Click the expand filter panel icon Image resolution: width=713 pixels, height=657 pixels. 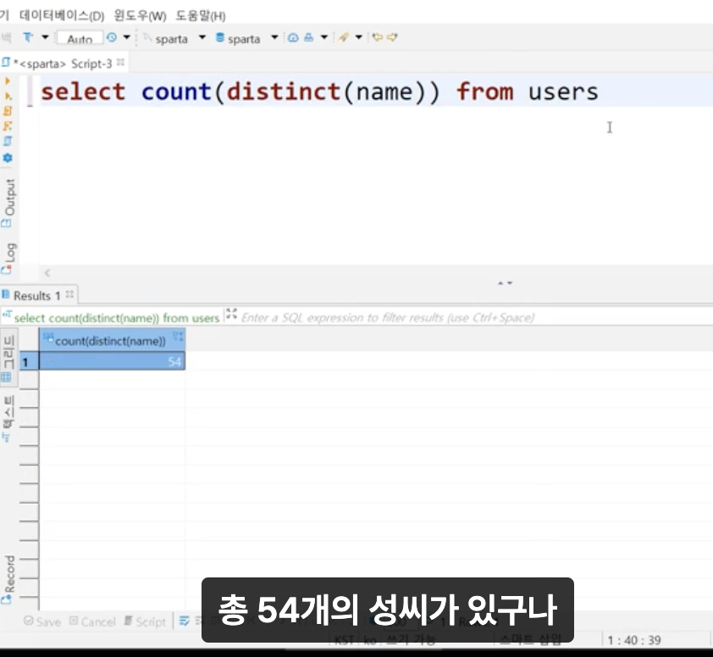click(x=231, y=314)
